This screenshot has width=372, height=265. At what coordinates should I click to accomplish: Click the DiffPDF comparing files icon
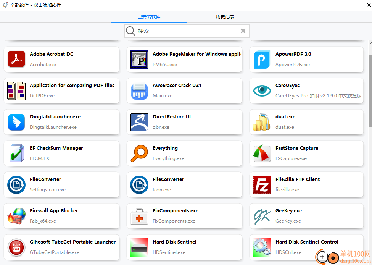pos(16,91)
